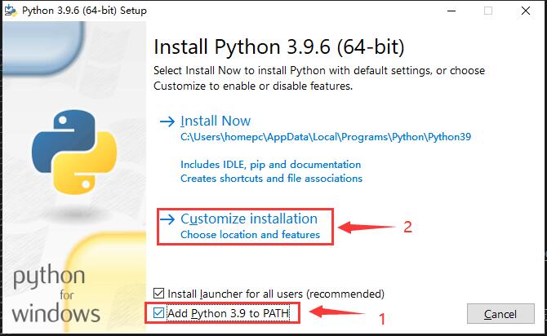Screen dimensions: 547x336
Task: Click the python for windows branding text
Action: click(x=56, y=294)
